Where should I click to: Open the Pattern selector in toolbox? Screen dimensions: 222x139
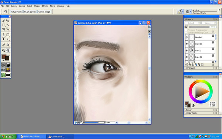(3, 70)
